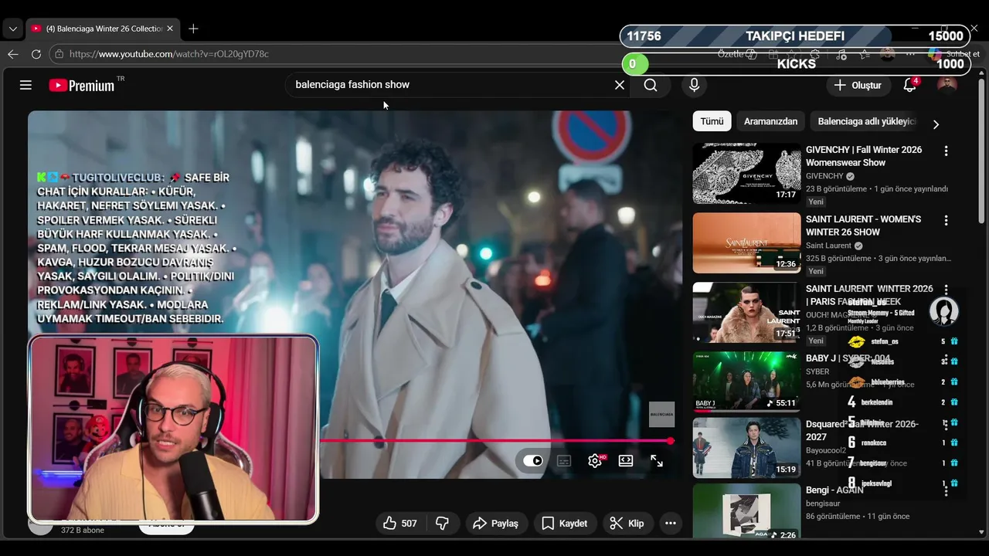Click the streamer webcam overlay
This screenshot has width=989, height=556.
click(174, 429)
